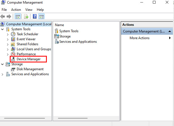Click the Export List toolbar icon
This screenshot has width=174, height=126.
click(x=26, y=17)
